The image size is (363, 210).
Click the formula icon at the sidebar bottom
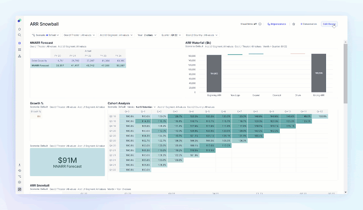point(19,189)
